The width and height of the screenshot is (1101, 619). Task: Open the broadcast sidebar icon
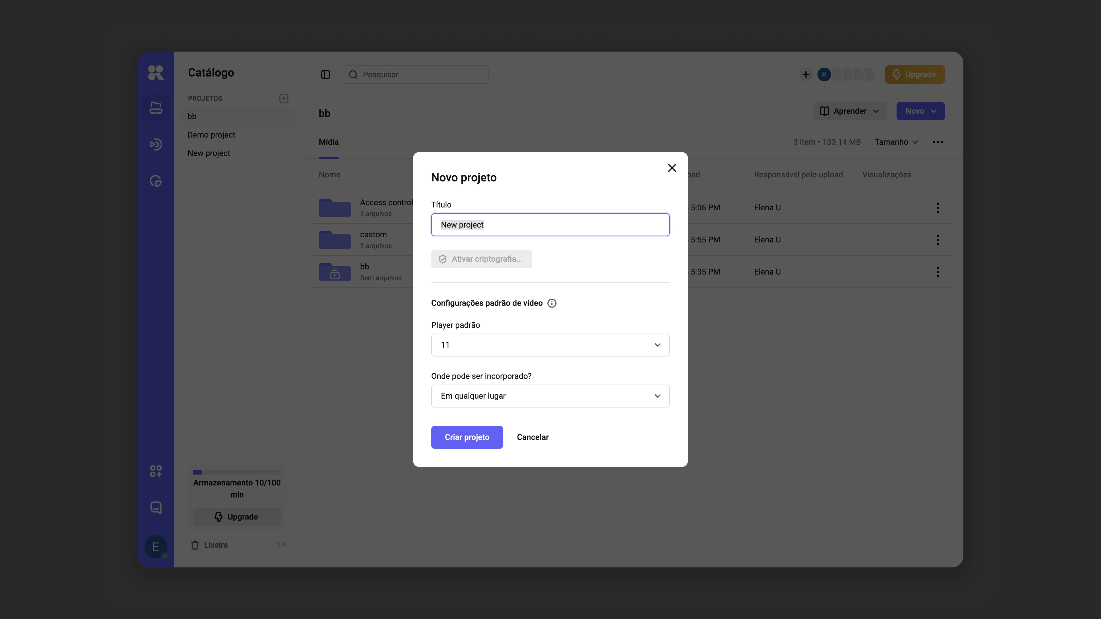(x=156, y=144)
